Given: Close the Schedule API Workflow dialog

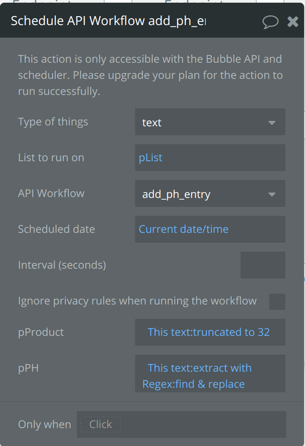Looking at the screenshot, I should coord(293,21).
